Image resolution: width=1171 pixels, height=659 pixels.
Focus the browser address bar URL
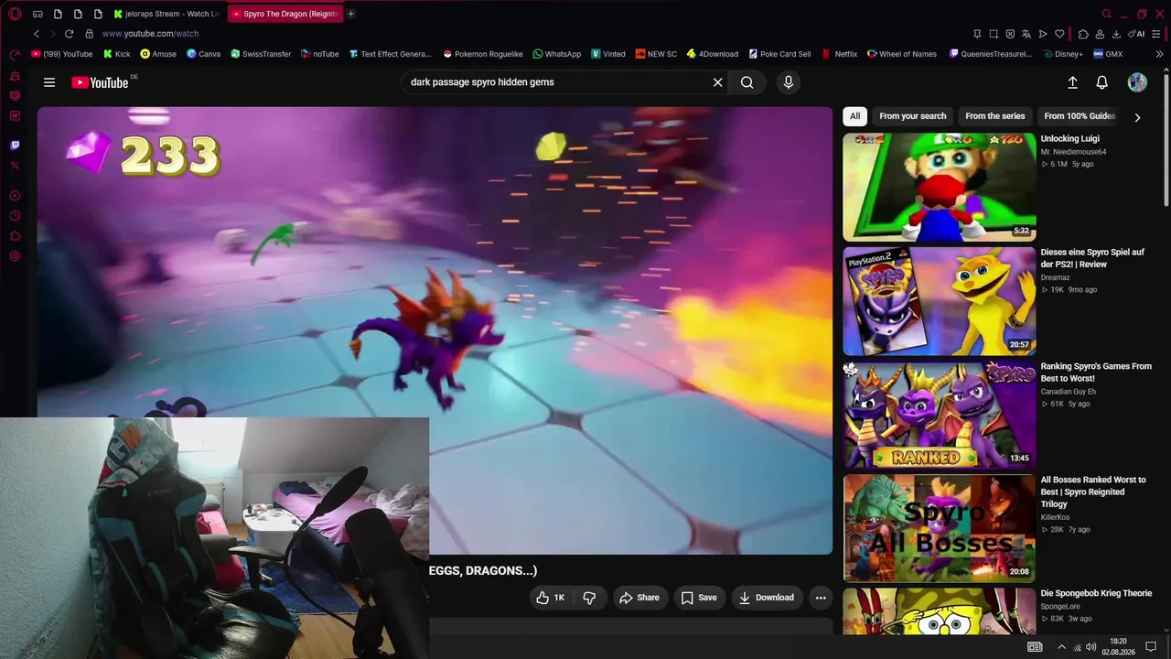[x=150, y=34]
